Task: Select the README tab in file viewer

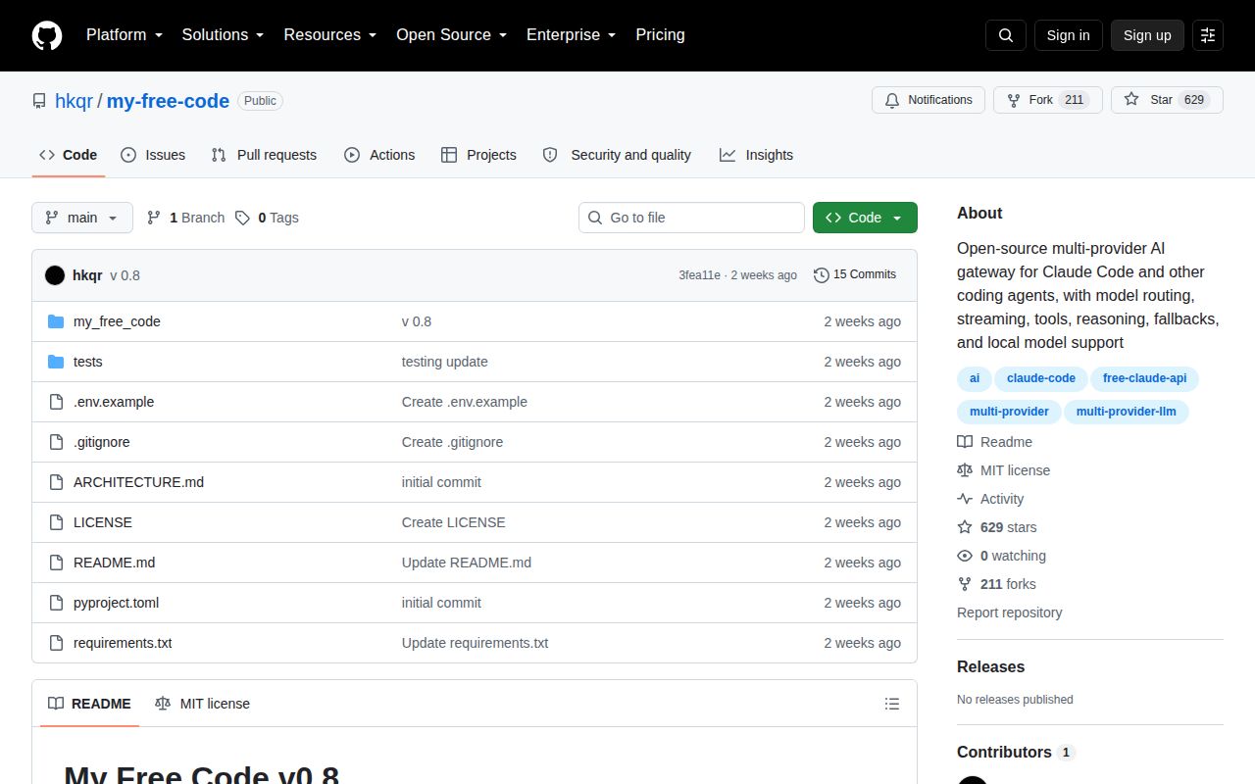Action: pyautogui.click(x=89, y=704)
